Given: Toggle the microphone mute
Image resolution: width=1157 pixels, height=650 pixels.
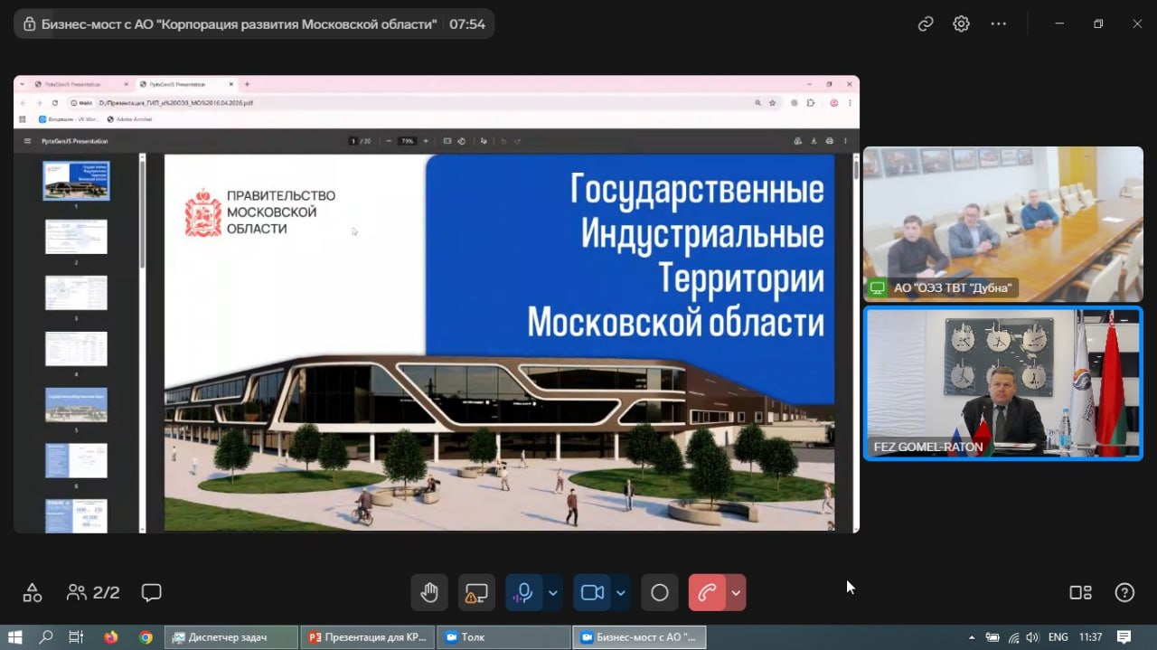Looking at the screenshot, I should [524, 593].
